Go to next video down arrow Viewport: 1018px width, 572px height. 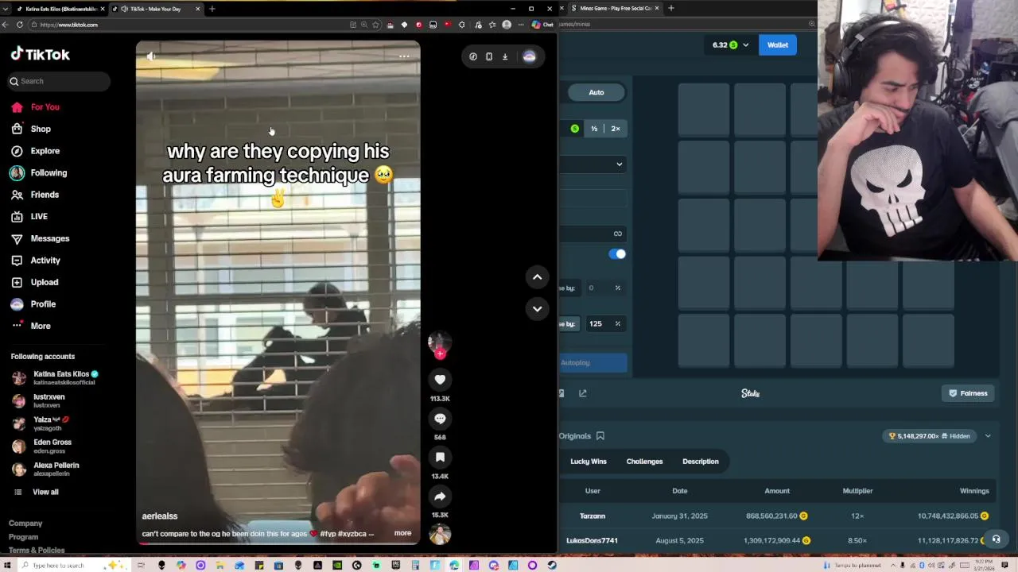[x=537, y=308]
